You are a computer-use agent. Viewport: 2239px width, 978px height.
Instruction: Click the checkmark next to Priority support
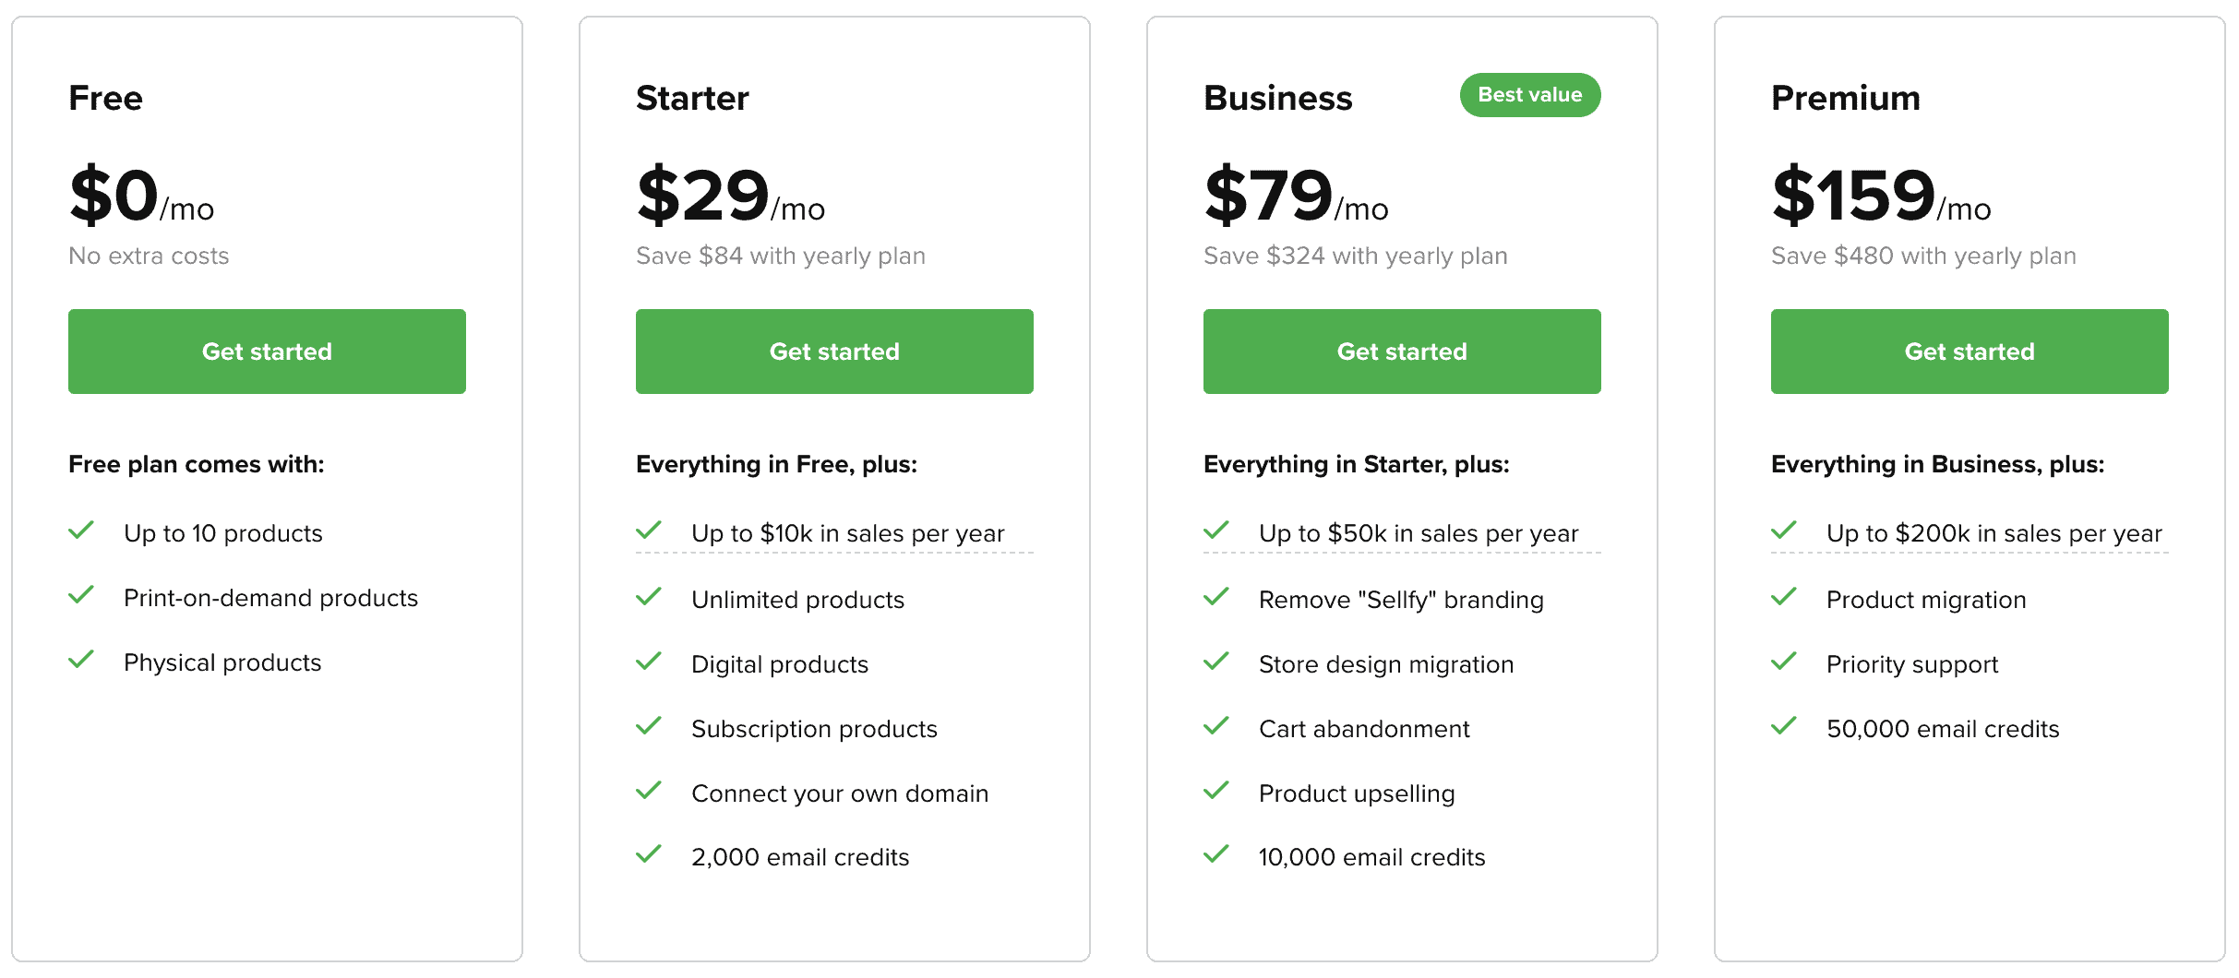(1784, 662)
